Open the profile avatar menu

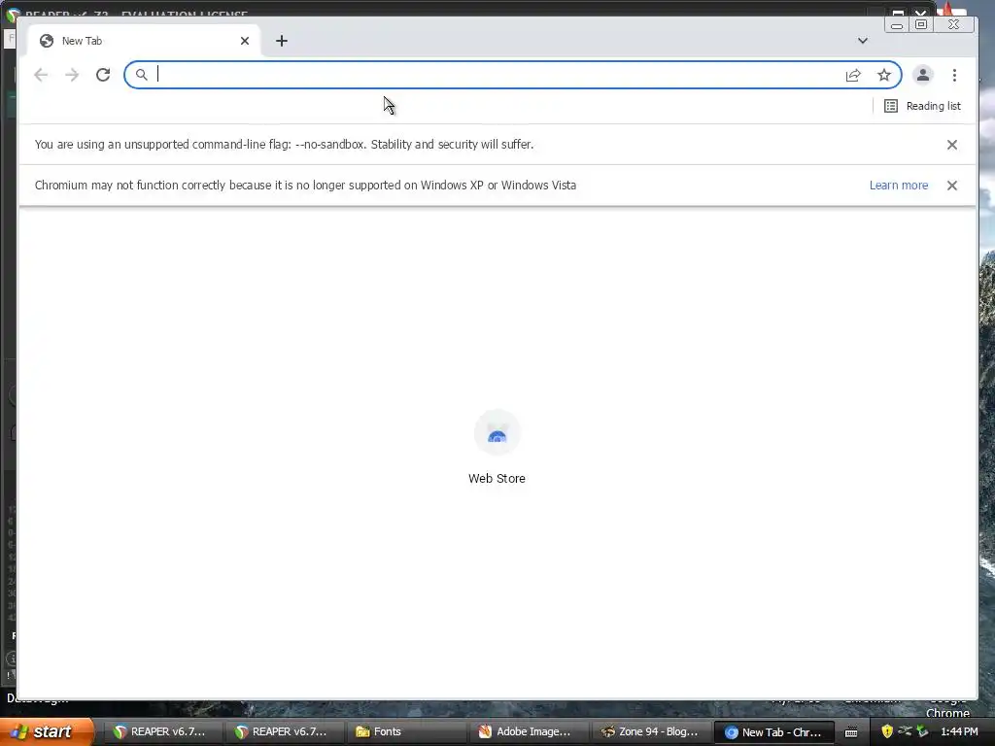[923, 75]
